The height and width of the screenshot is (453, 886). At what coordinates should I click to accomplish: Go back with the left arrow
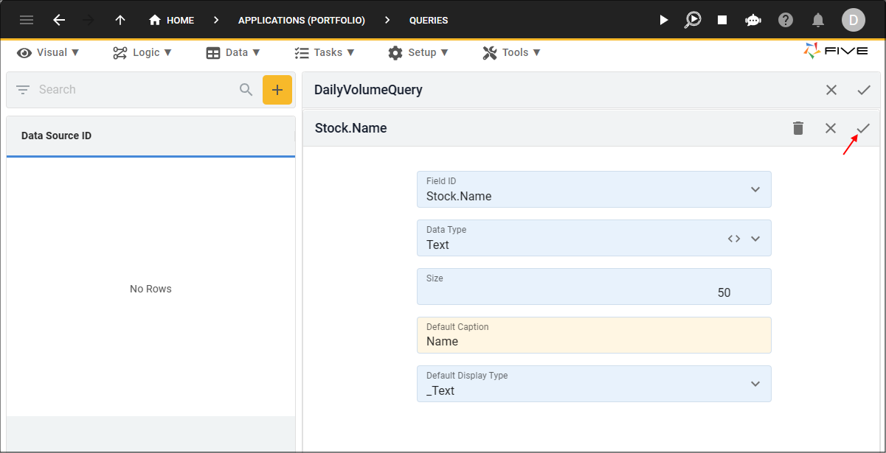click(x=59, y=20)
